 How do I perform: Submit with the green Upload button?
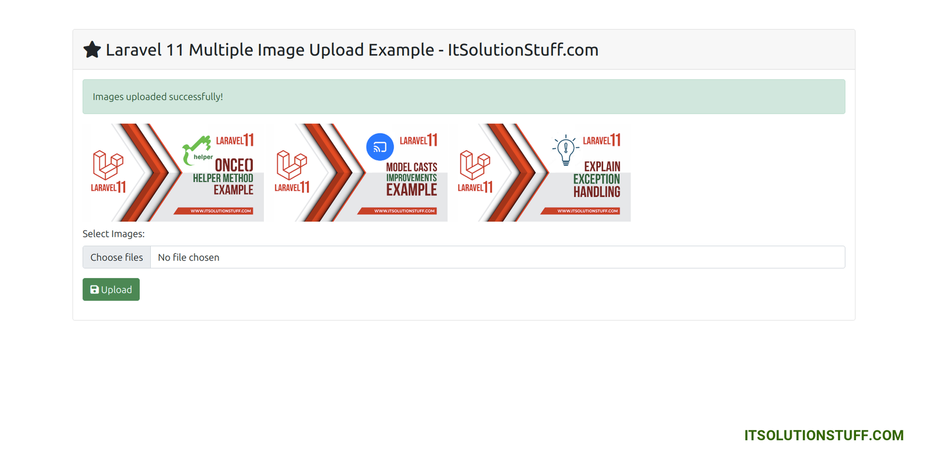point(111,290)
